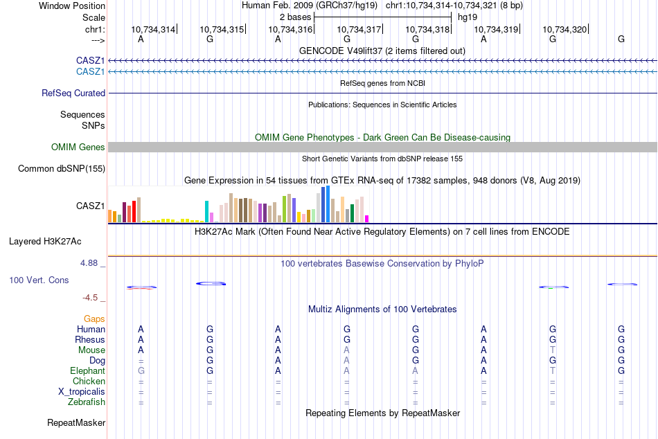Click the cyan bar in GTEx chart
The image size is (658, 439).
click(x=206, y=211)
